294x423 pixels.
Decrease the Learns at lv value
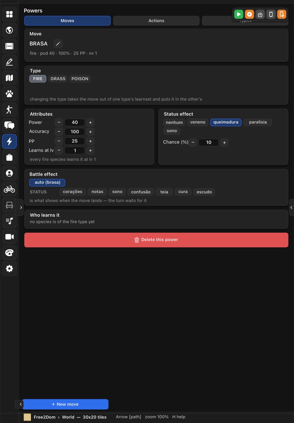(x=59, y=151)
